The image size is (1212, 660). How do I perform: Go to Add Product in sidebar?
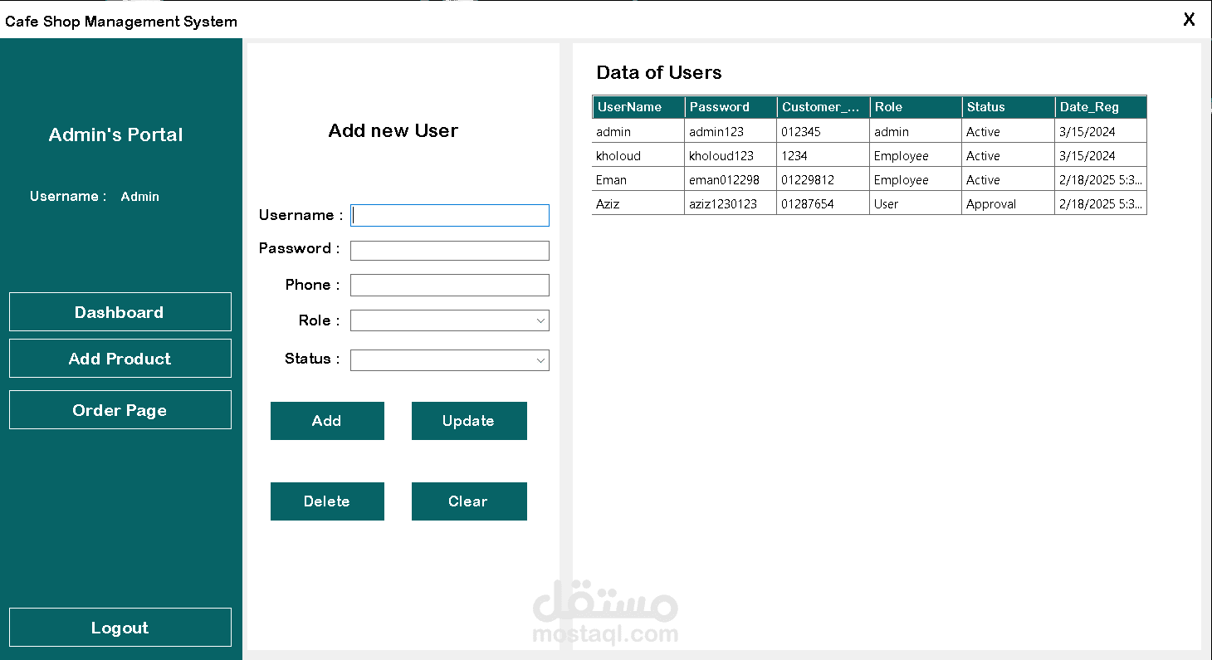click(x=120, y=359)
